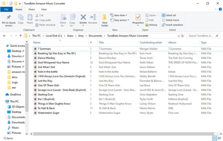Viewport: 223px width, 141px height.
Task: Click Local Disk (C:) in the breadcrumb
Action: [54, 36]
